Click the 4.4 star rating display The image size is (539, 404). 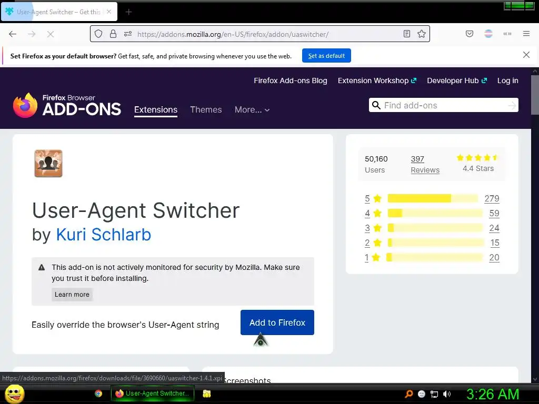[478, 163]
